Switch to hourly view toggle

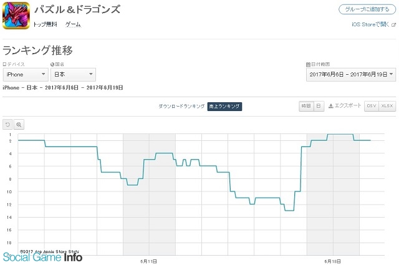[305, 106]
